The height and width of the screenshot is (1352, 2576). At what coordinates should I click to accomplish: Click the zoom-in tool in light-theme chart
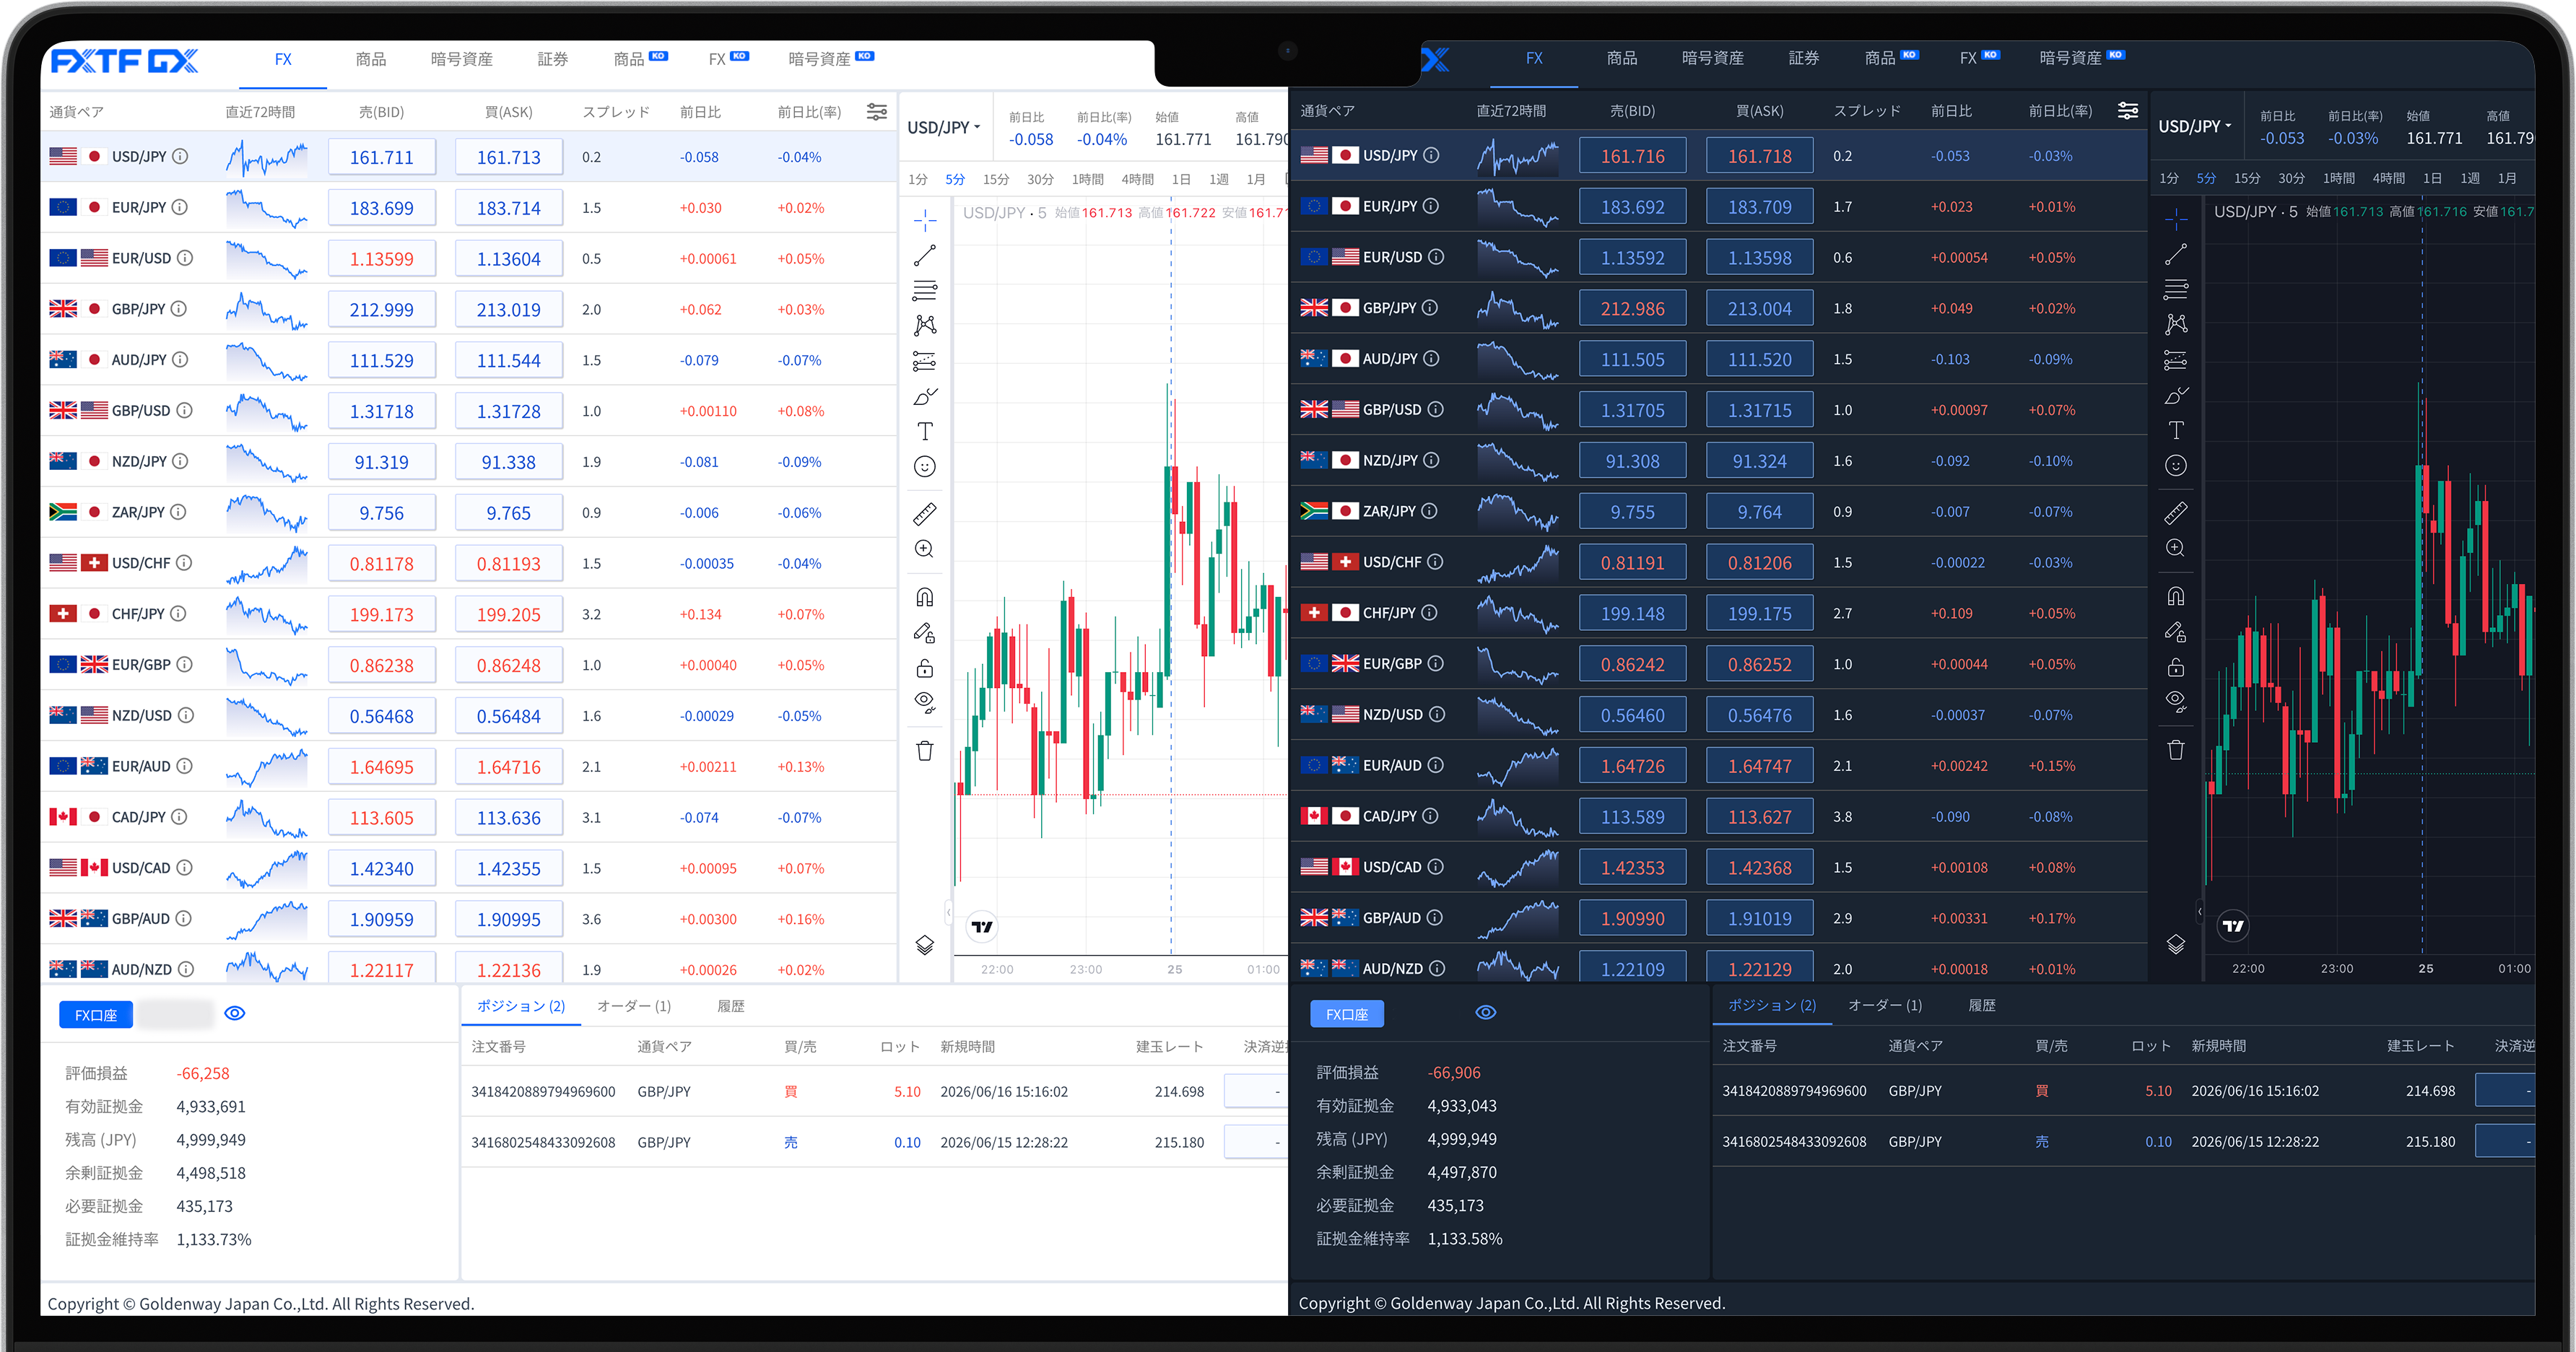pyautogui.click(x=925, y=549)
